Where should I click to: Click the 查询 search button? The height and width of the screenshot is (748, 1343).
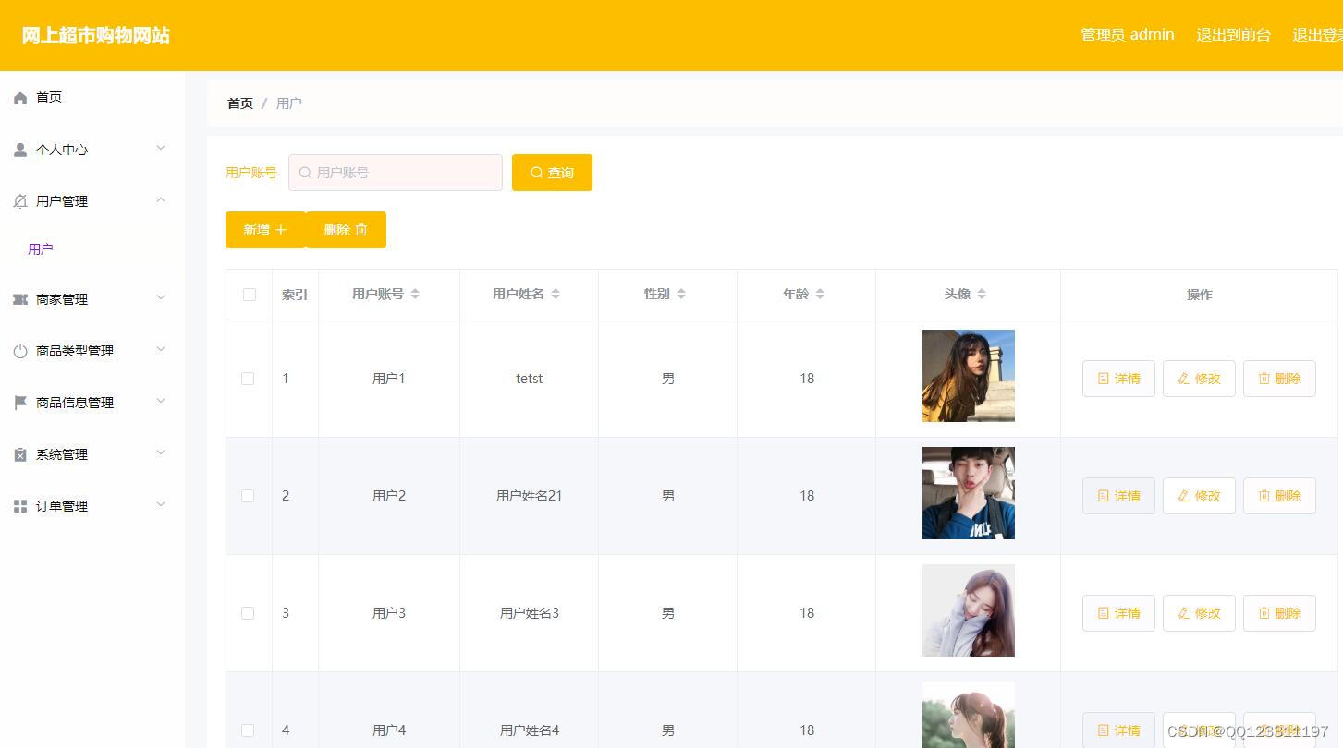[552, 173]
